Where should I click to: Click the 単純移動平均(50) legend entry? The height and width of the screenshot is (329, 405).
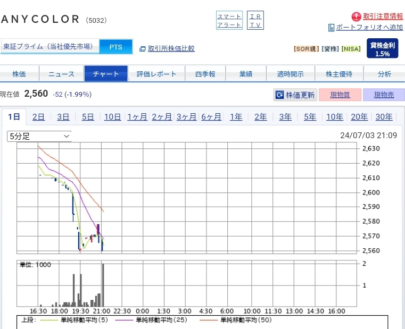(236, 320)
